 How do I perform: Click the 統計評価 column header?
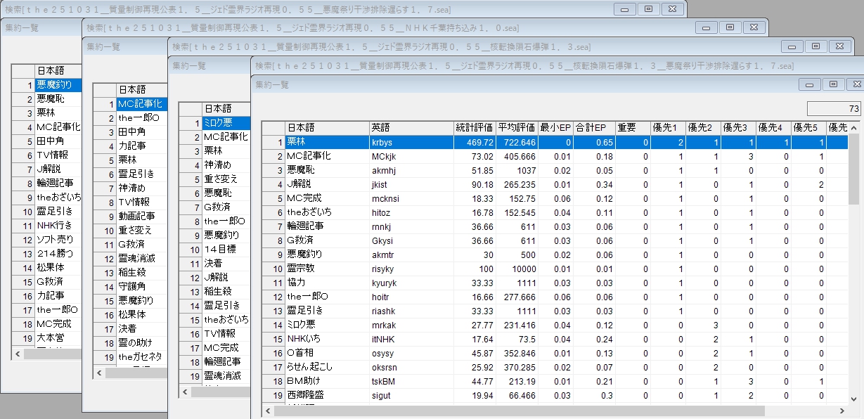pyautogui.click(x=475, y=128)
